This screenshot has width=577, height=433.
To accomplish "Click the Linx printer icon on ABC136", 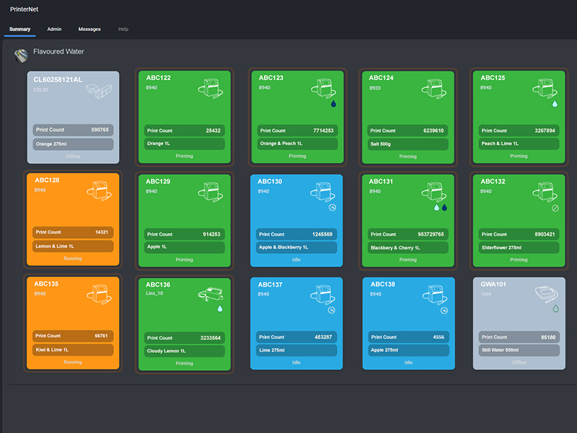I will [211, 294].
